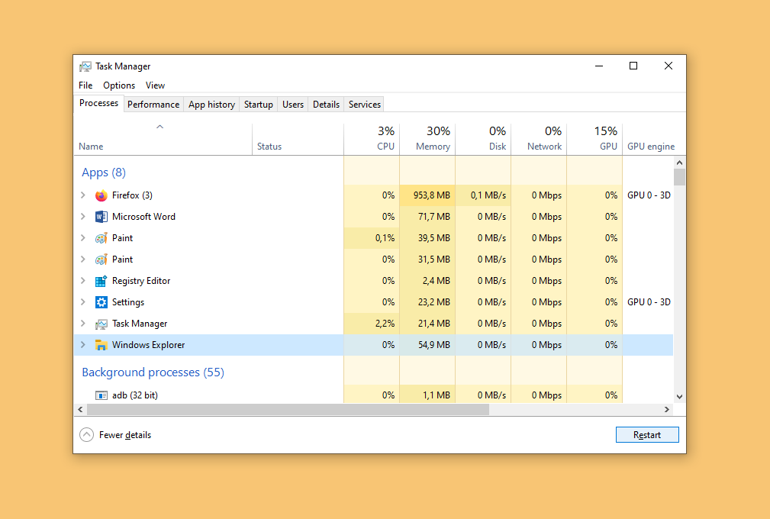Select the "Background processes (55)" group heading

point(153,372)
